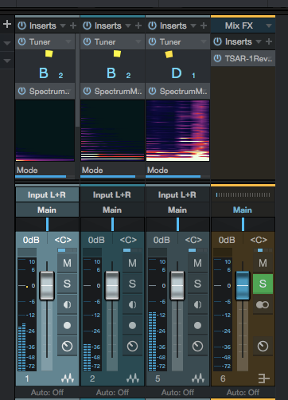Click channel 5 pan slider
This screenshot has width=288, height=400.
coord(177,224)
